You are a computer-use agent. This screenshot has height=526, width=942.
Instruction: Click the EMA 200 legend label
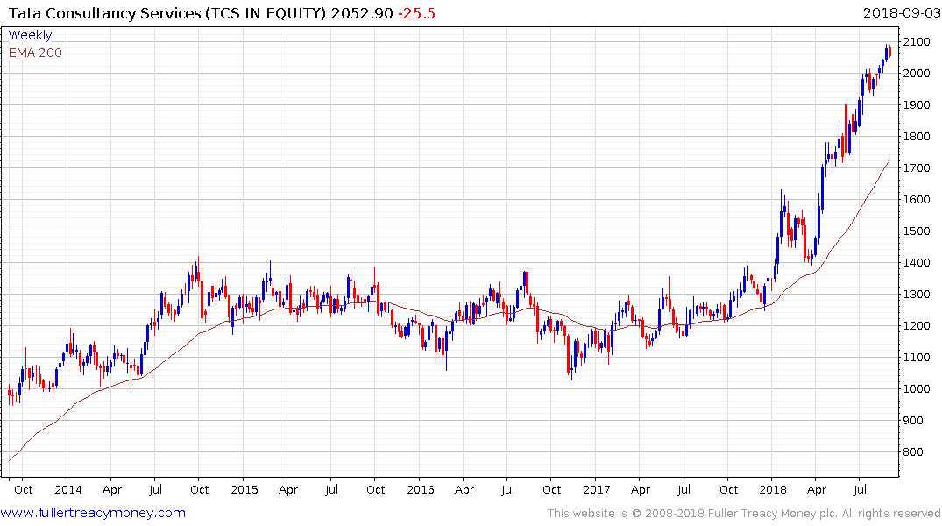coord(35,53)
